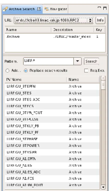The height and width of the screenshot is (191, 109).
Task: Switch to the Archive Search tab
Action: tap(22, 9)
